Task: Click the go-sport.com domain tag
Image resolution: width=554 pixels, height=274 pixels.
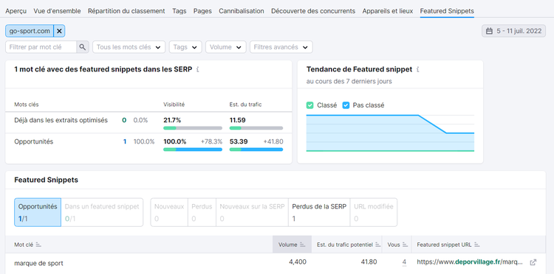Action: pos(30,31)
